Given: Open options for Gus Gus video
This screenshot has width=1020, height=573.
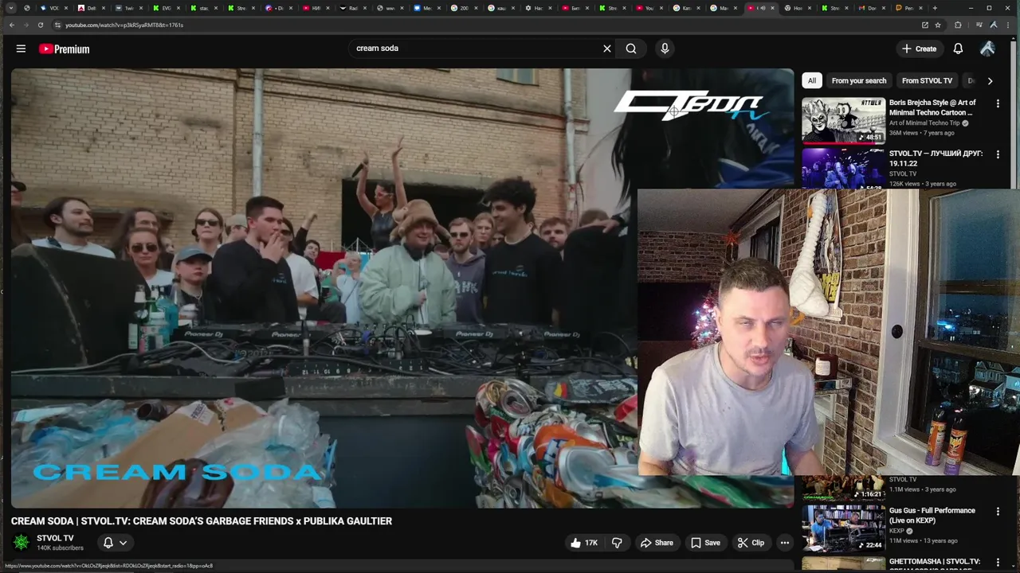Looking at the screenshot, I should (997, 512).
